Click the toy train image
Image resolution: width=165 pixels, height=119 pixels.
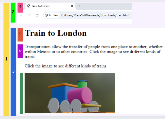click(x=70, y=93)
